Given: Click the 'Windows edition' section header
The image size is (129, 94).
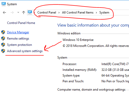Looking at the screenshot, I should coord(69,33).
